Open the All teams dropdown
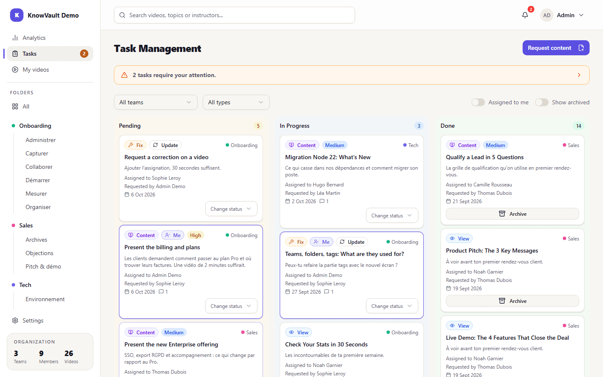The image size is (603, 377). [x=156, y=102]
